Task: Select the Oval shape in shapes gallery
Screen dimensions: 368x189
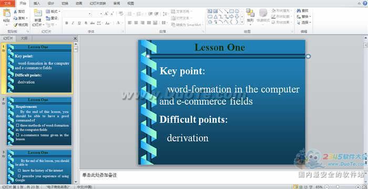Action: pos(237,11)
